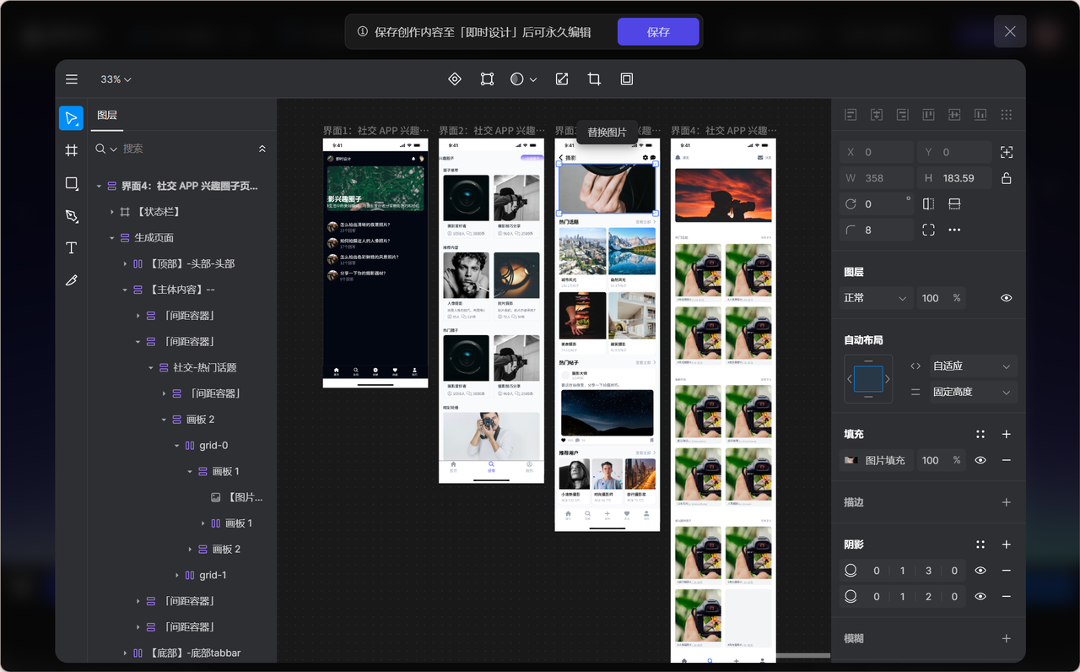Viewport: 1080px width, 672px height.
Task: Open the 33% zoom dropdown
Action: [116, 79]
